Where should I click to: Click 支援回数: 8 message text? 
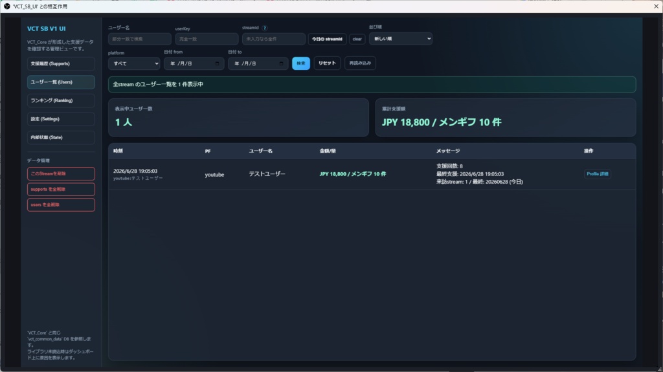[449, 166]
